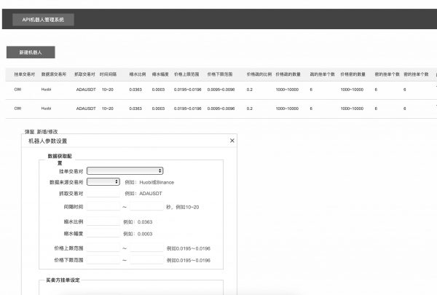
Task: Click the first 价格下限范围 input box
Action: 103,259
